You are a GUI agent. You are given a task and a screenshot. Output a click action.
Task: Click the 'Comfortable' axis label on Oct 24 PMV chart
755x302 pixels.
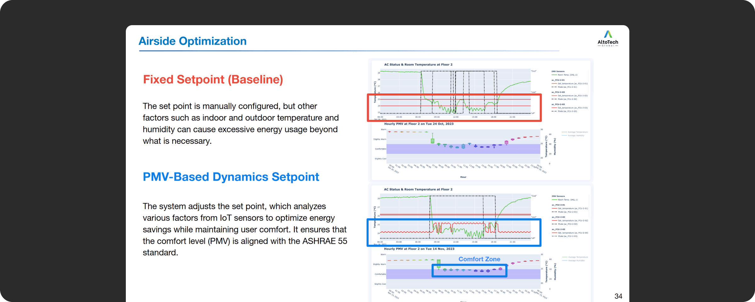point(380,149)
